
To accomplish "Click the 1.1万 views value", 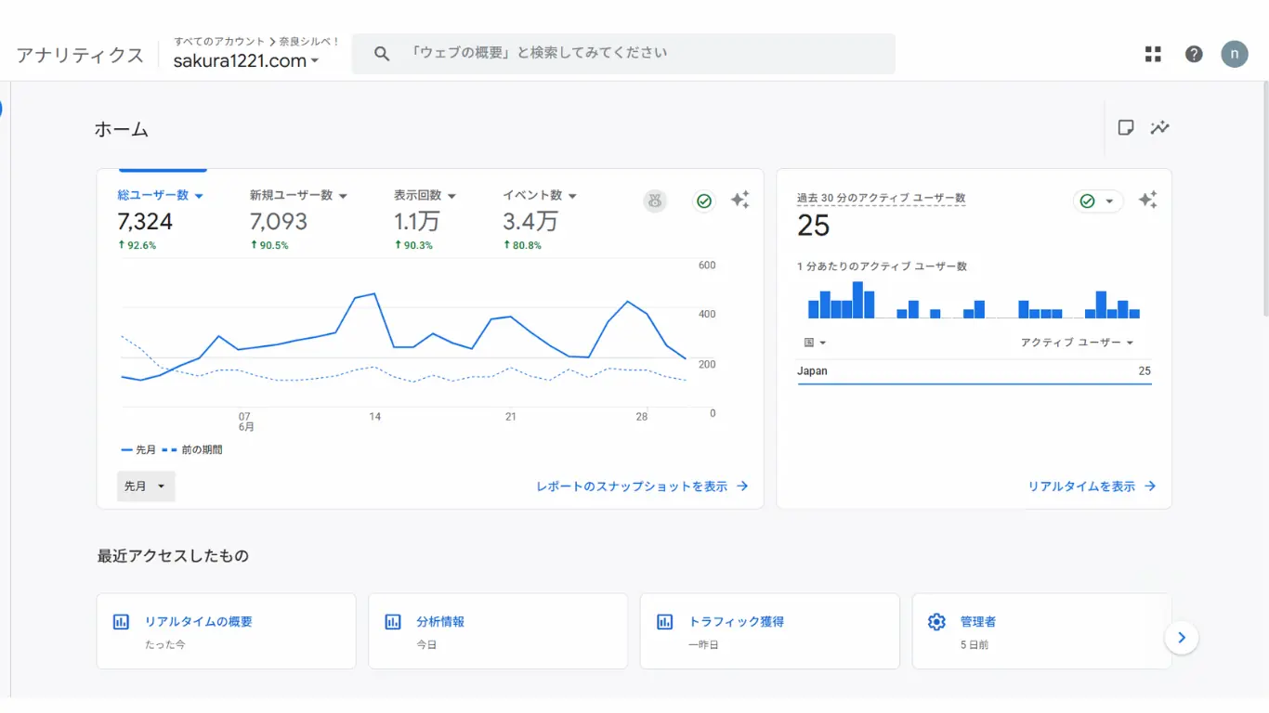I will pos(417,222).
